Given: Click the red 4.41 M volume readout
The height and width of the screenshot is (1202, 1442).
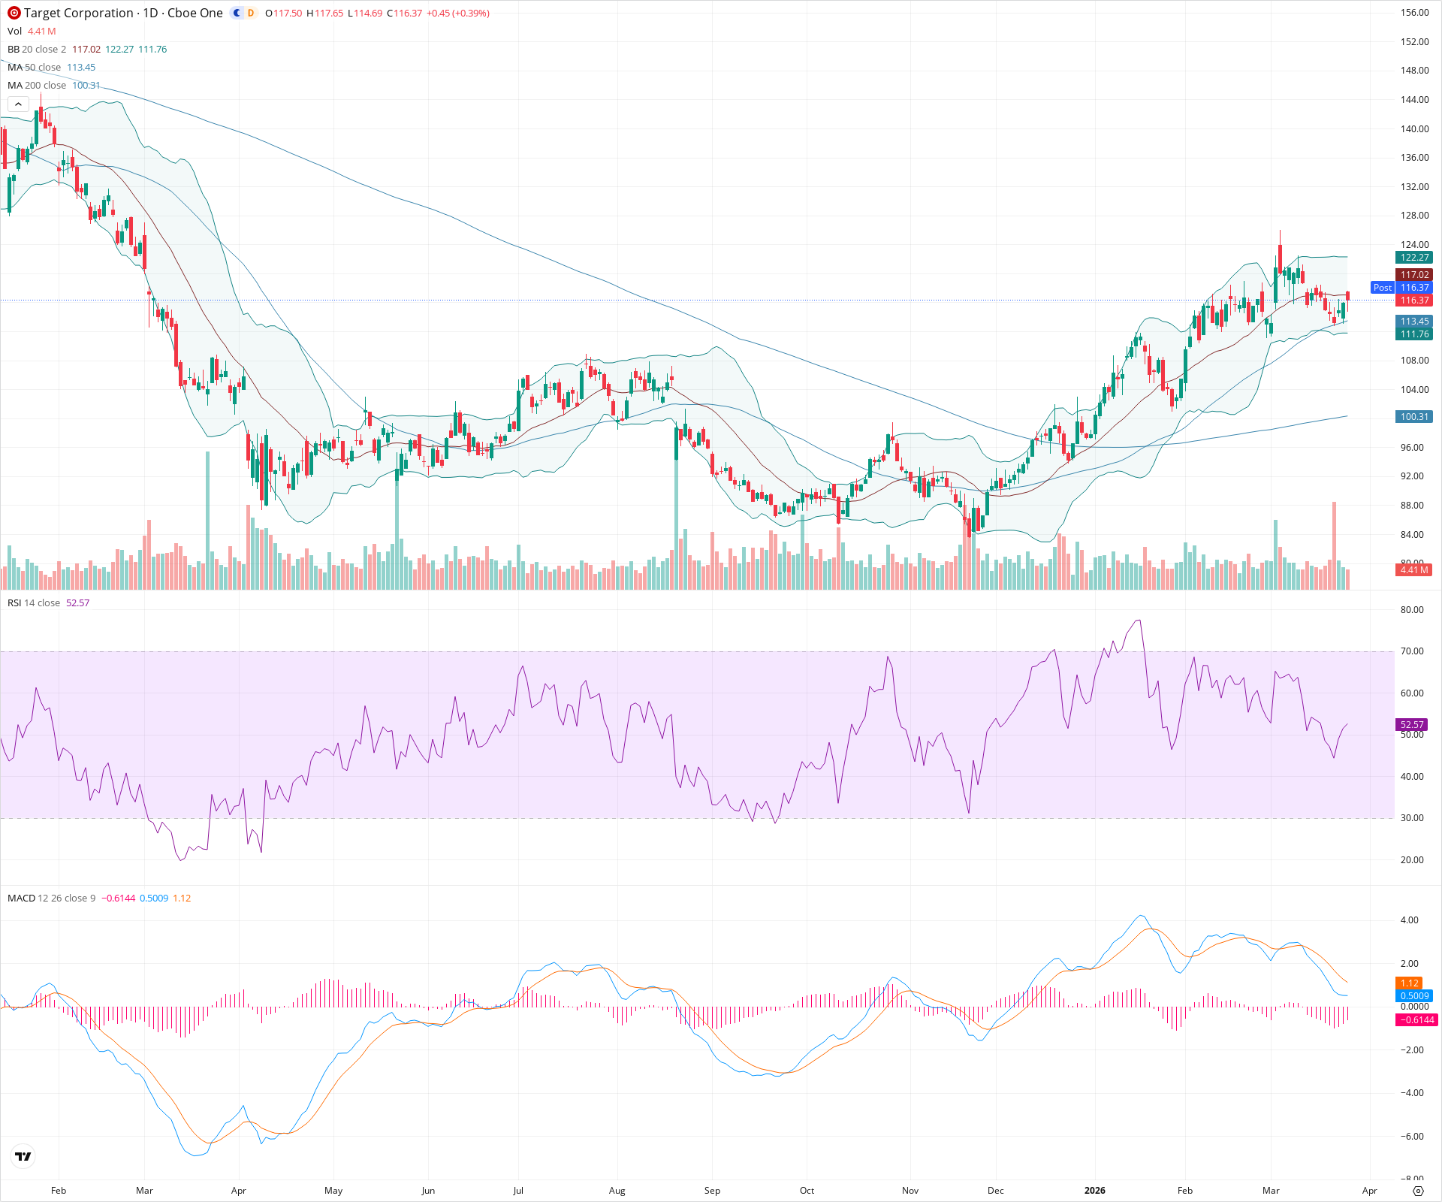Looking at the screenshot, I should click(1413, 570).
